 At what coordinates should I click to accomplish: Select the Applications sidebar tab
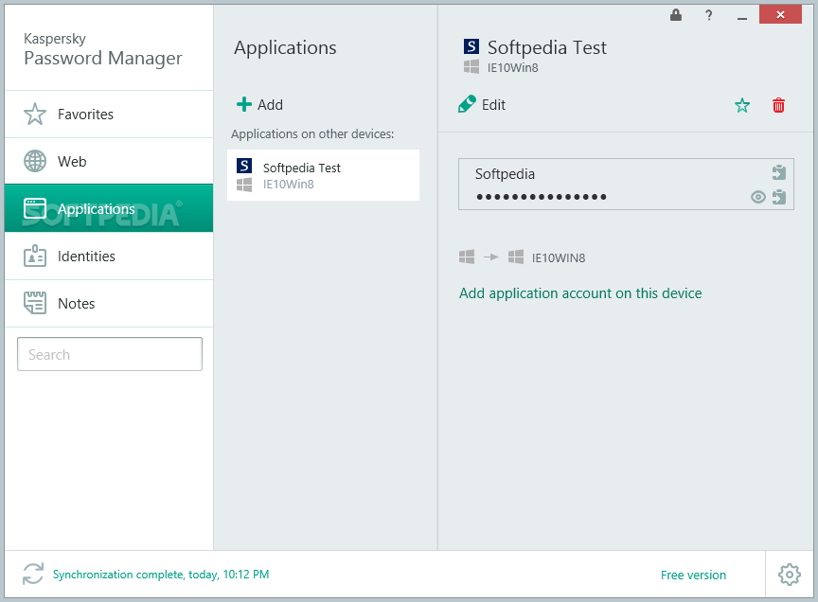point(109,208)
